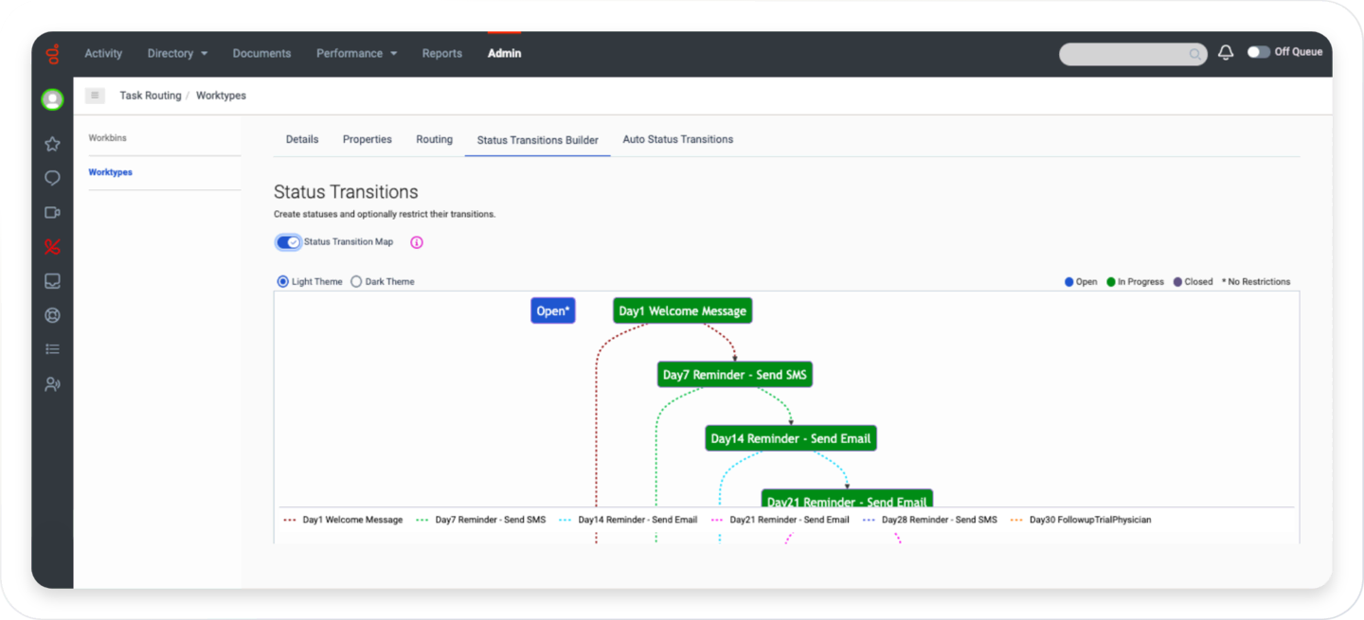The height and width of the screenshot is (620, 1364).
Task: Open the notifications bell
Action: tap(1226, 53)
